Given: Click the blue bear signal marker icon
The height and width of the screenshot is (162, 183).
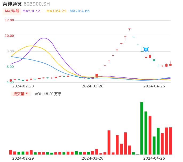Looking at the screenshot, I should (146, 49).
